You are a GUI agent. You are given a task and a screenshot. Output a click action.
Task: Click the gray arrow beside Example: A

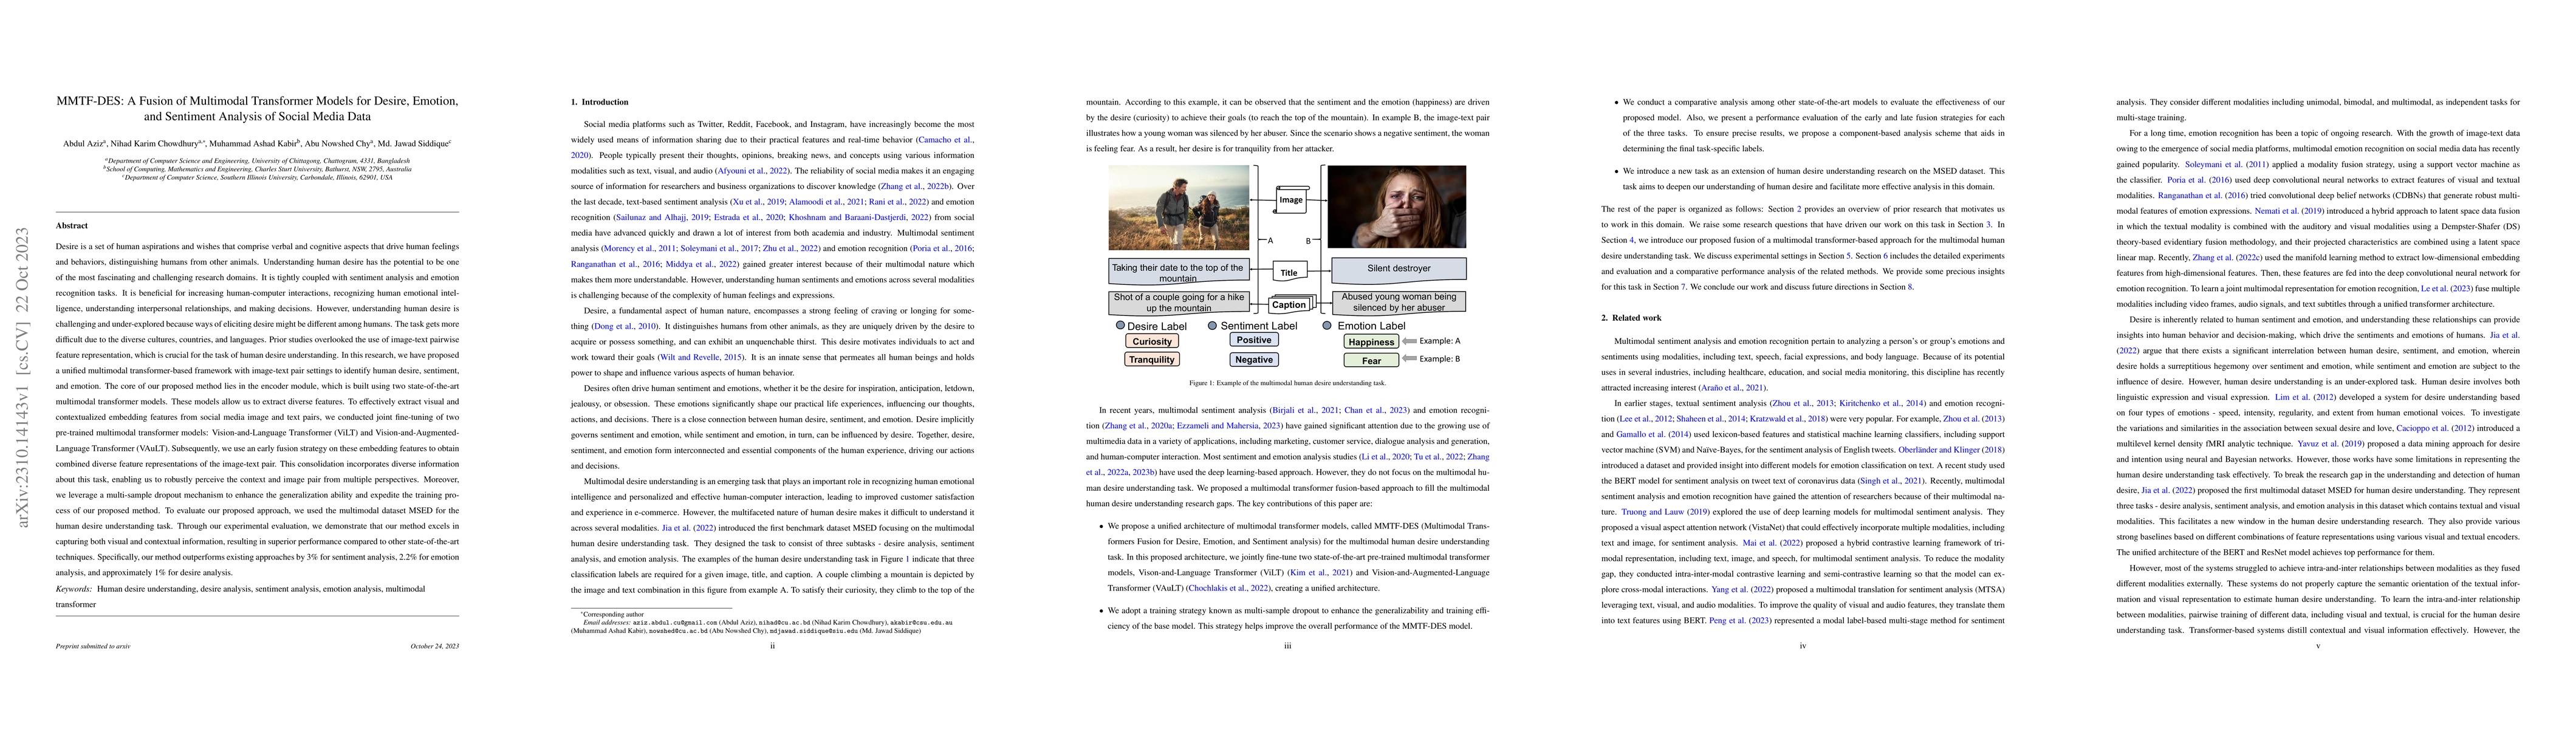coord(1410,341)
